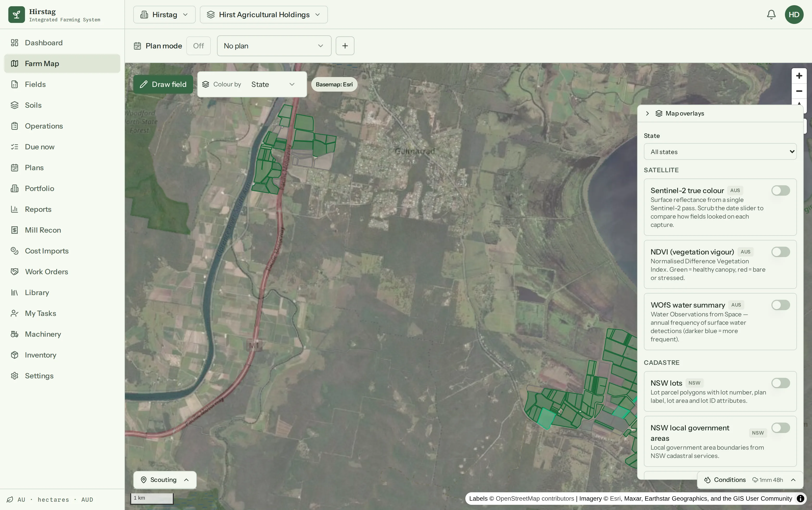Open the Hirstag organisation dropdown
The image size is (812, 510).
(x=164, y=15)
